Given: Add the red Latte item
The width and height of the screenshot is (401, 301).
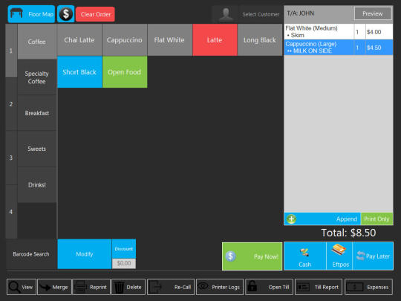Looking at the screenshot, I should click(x=215, y=40).
